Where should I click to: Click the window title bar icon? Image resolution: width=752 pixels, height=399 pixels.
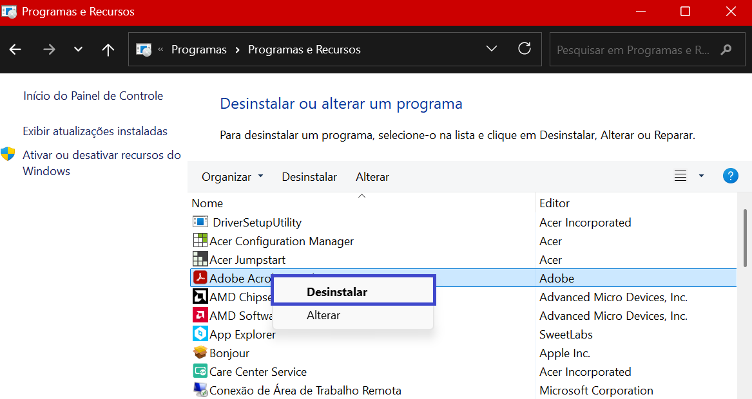pos(8,12)
